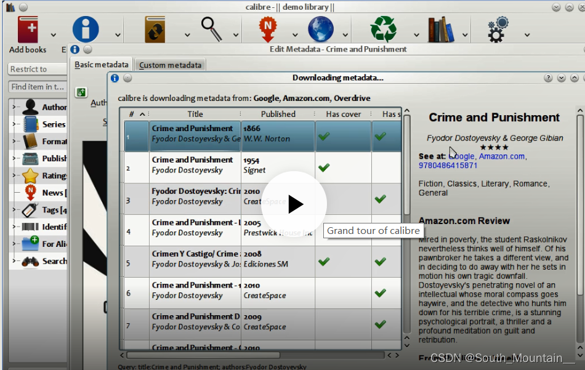Click the Tags icon in sidebar
This screenshot has width=585, height=370.
pos(30,210)
